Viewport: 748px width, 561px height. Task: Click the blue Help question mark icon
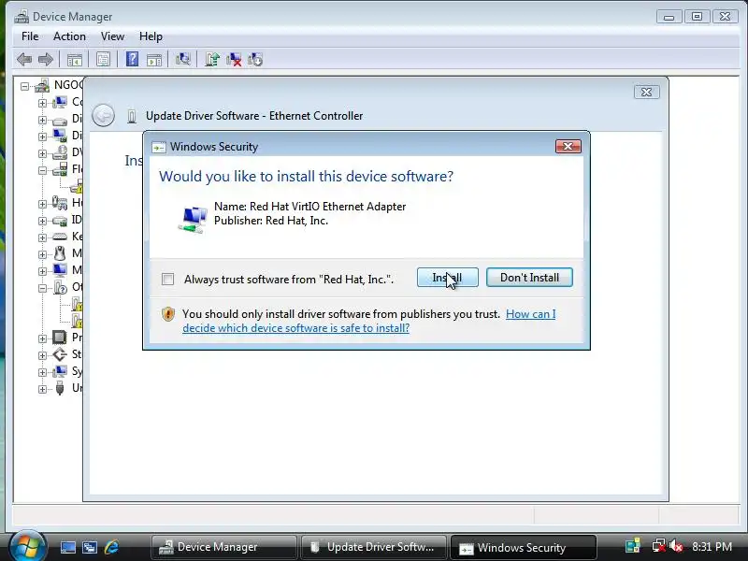132,59
